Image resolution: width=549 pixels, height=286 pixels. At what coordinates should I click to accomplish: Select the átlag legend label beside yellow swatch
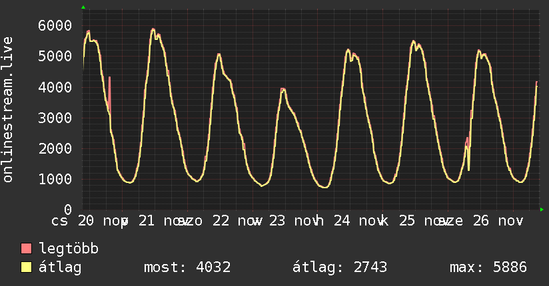click(60, 267)
